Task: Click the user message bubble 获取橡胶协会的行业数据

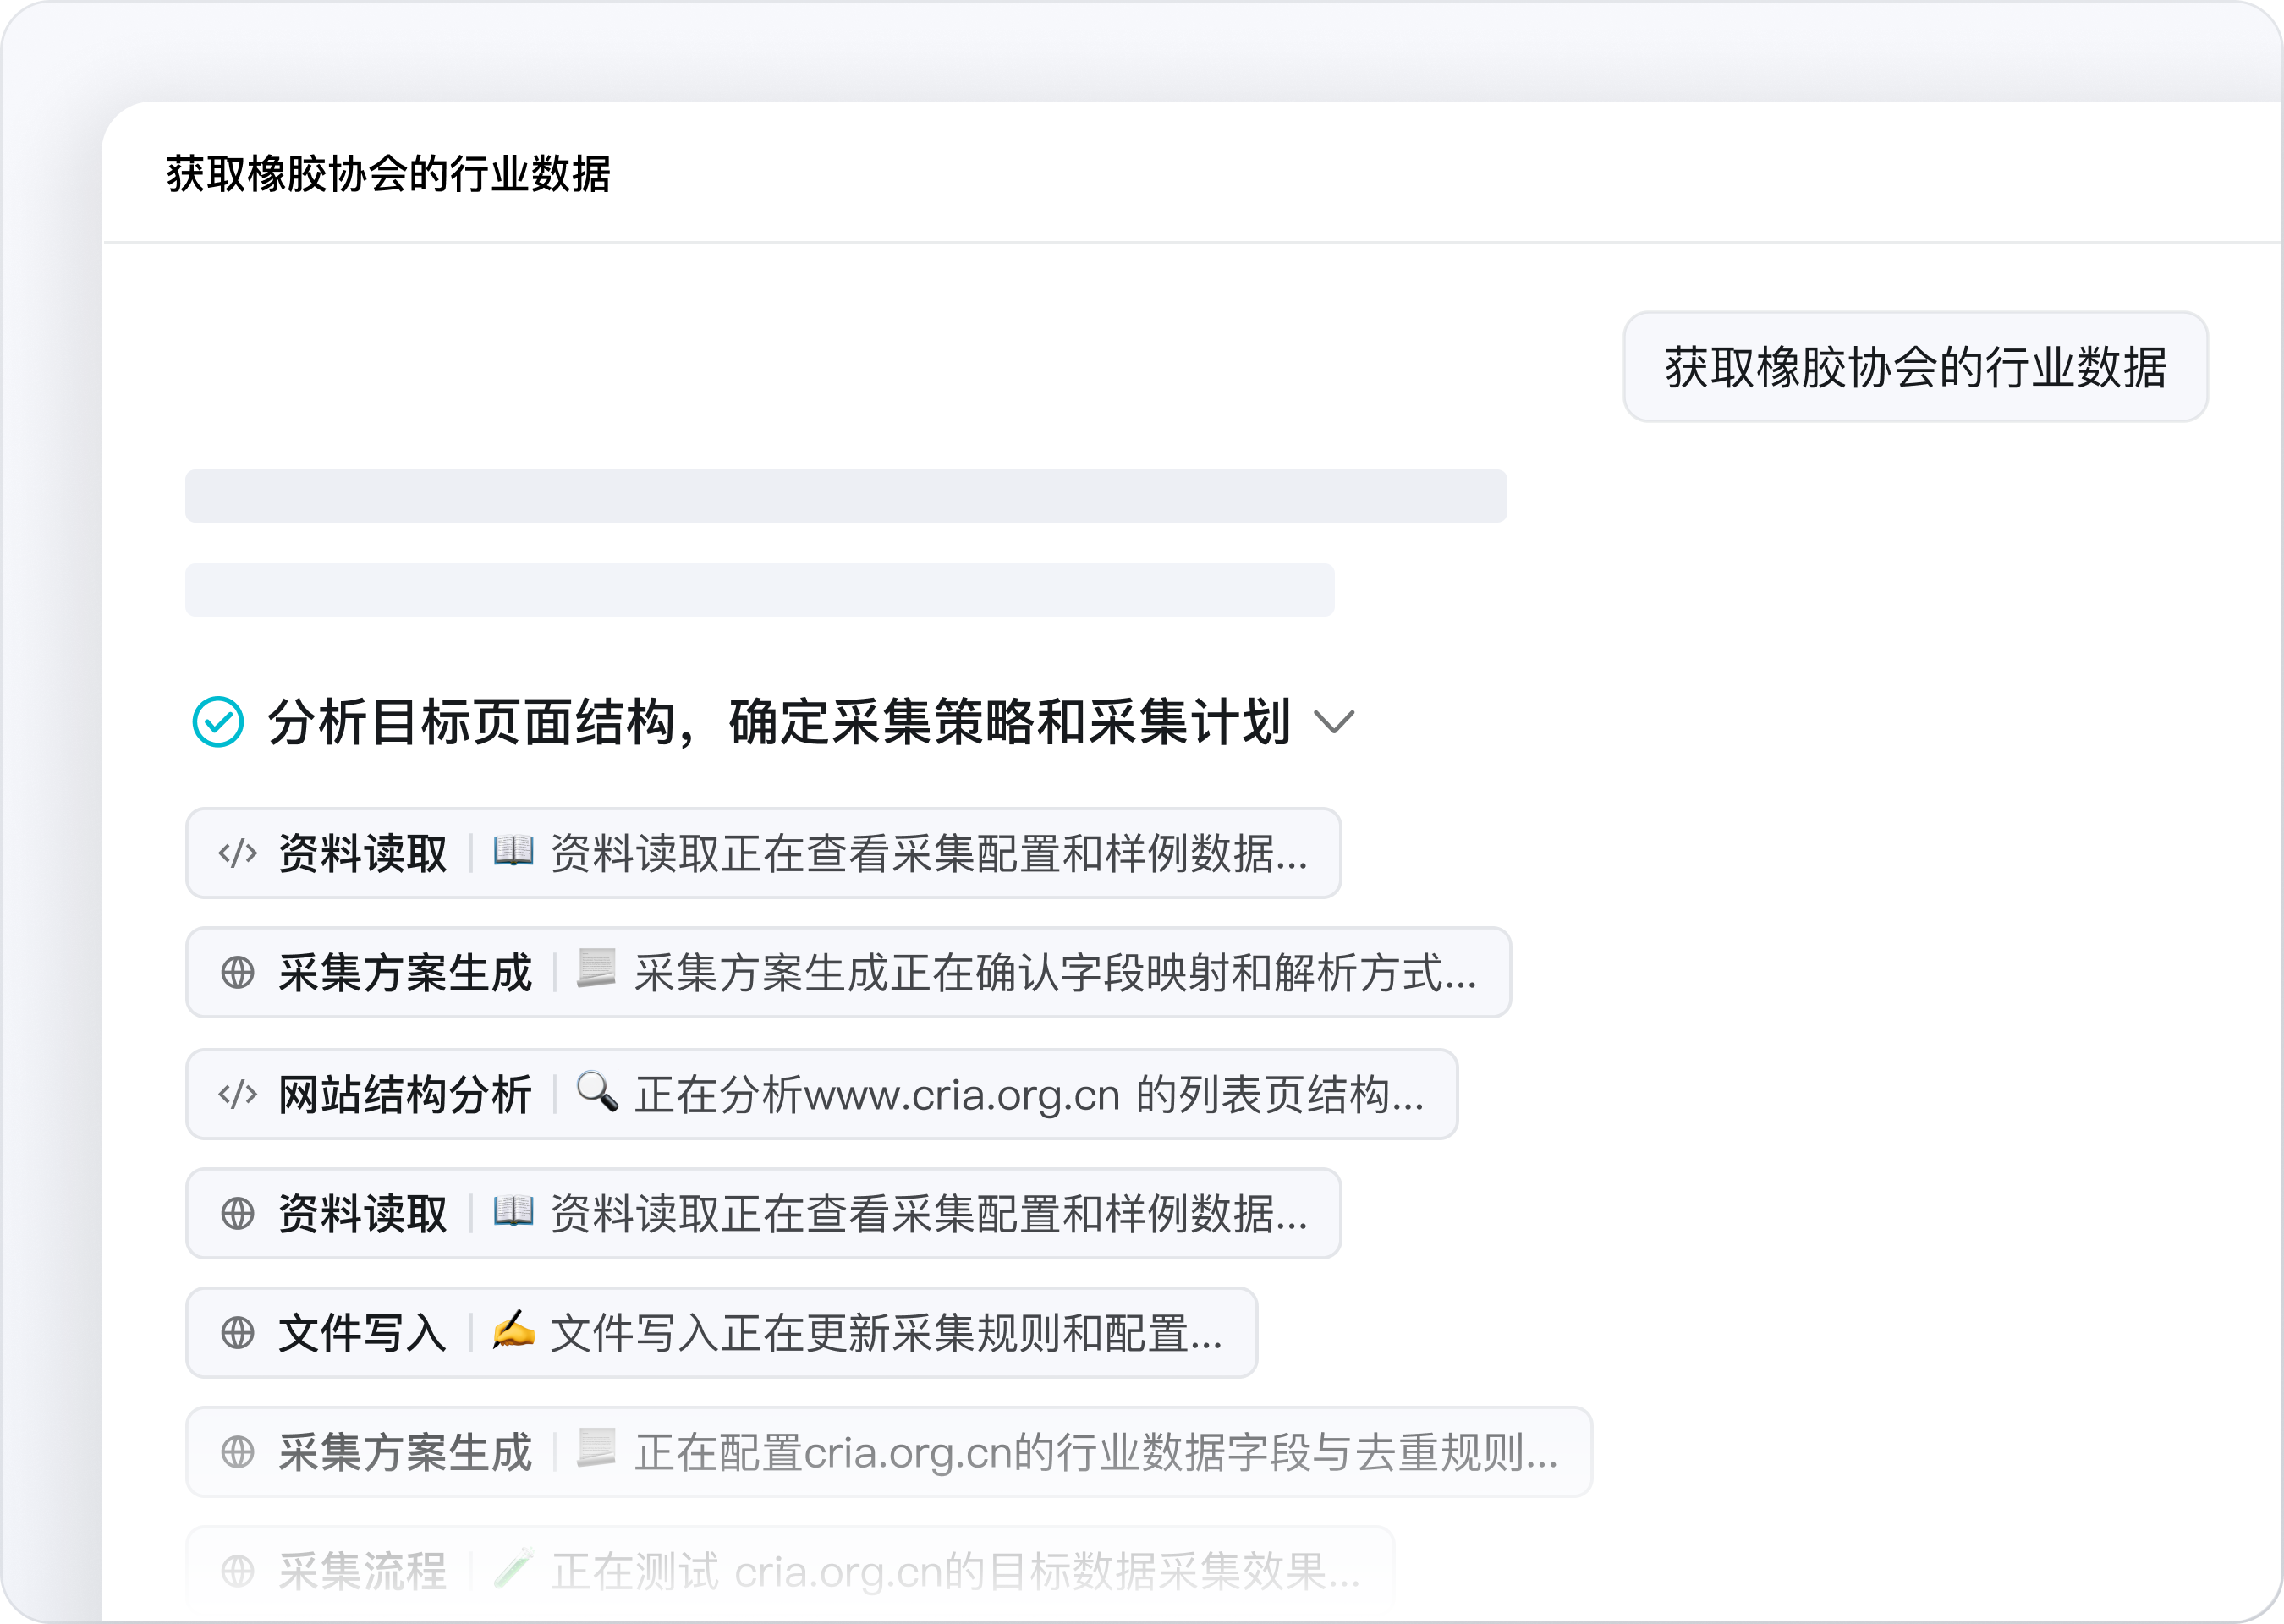Action: [x=1915, y=367]
